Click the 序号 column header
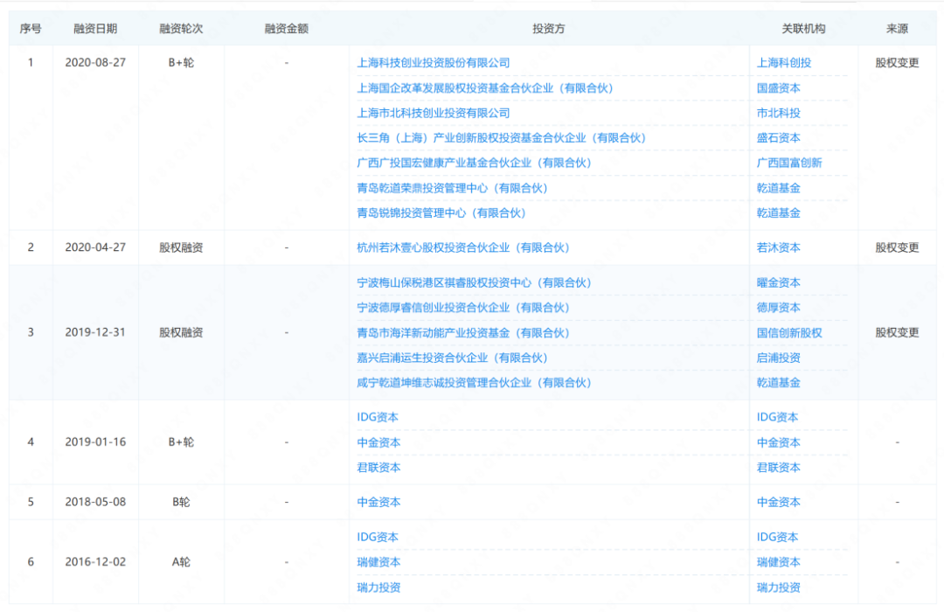Viewport: 944px width, 612px height. pyautogui.click(x=31, y=28)
